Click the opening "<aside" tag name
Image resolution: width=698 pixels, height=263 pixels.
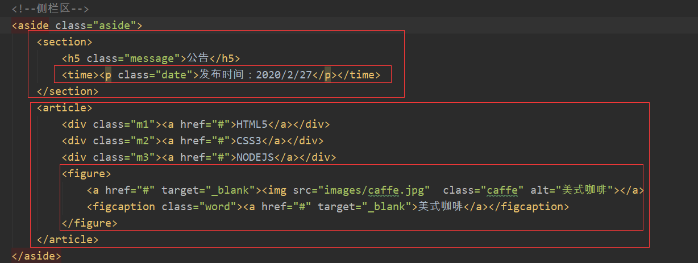(x=31, y=26)
